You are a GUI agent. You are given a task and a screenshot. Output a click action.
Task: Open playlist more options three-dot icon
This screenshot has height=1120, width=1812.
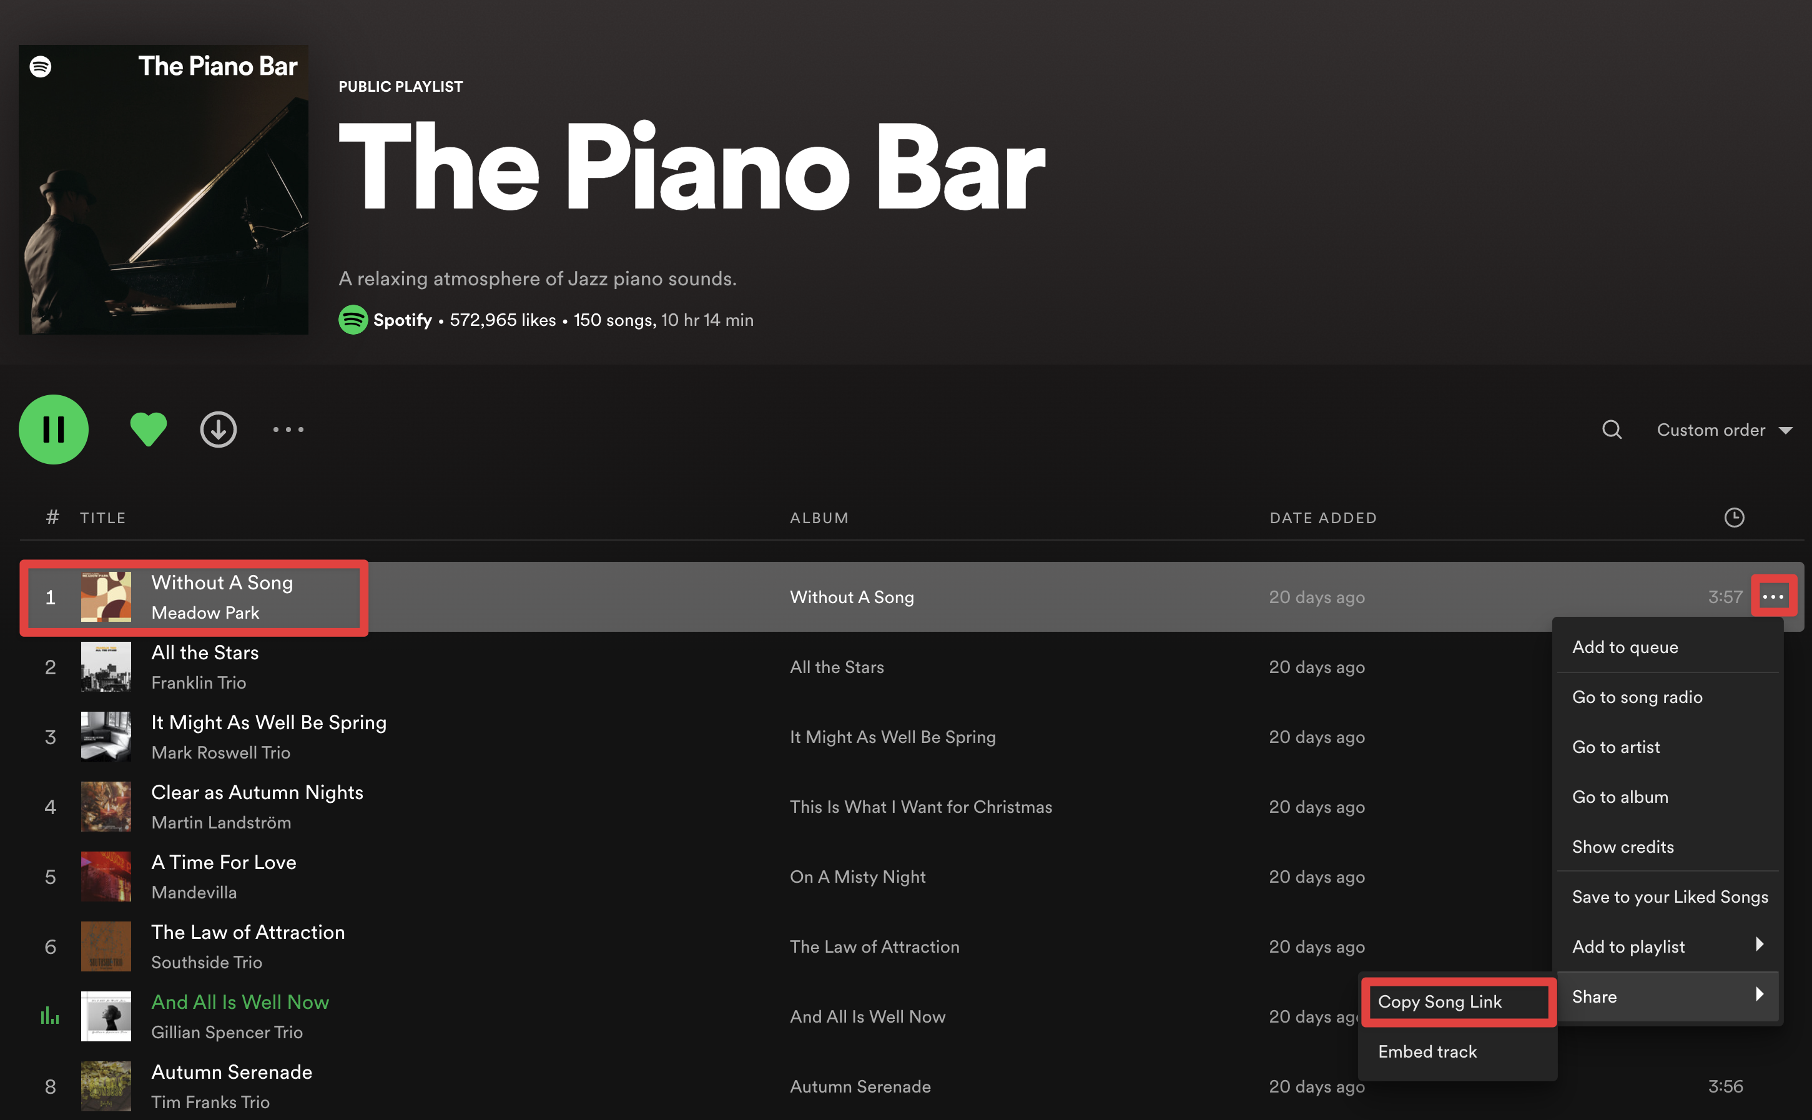(288, 430)
